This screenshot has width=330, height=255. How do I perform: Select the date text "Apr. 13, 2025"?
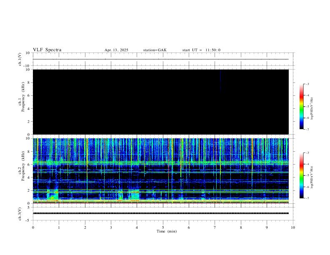click(x=116, y=50)
